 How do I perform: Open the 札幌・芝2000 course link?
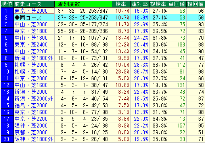tap(31, 65)
